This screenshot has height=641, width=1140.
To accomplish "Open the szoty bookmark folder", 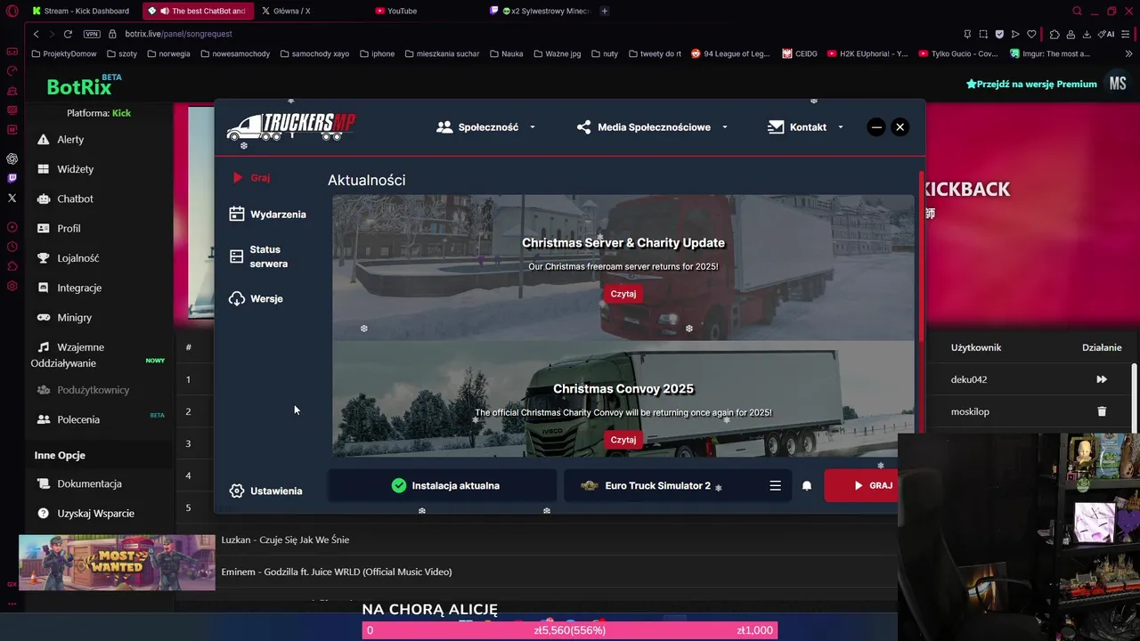I will (121, 53).
